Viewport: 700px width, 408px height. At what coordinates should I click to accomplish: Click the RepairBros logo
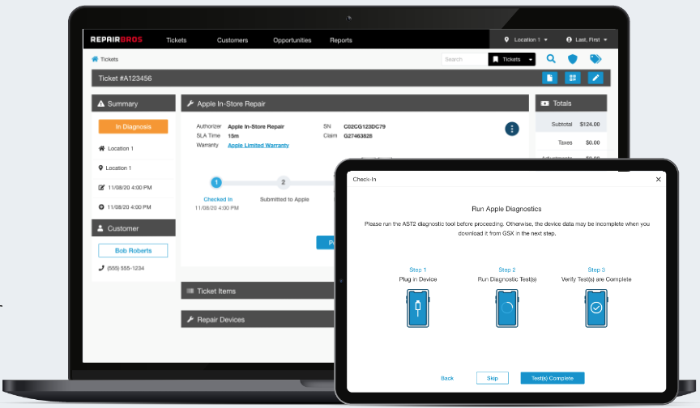(116, 40)
